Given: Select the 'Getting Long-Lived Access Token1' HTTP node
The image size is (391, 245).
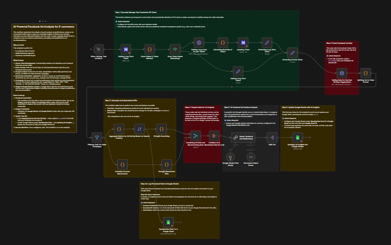Looking at the screenshot, I should click(199, 42).
